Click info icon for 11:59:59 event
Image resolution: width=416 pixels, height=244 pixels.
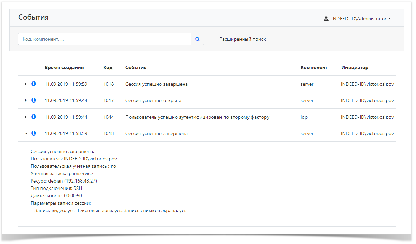pos(34,84)
